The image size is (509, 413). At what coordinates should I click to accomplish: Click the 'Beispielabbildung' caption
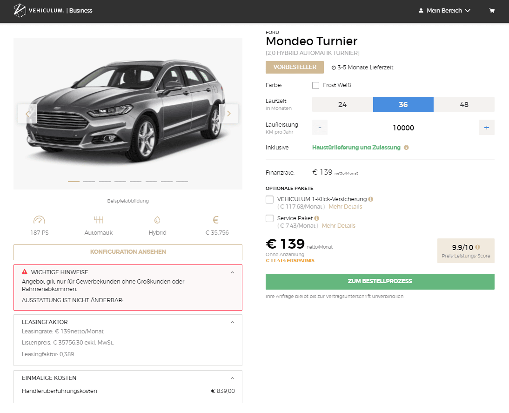(x=128, y=201)
